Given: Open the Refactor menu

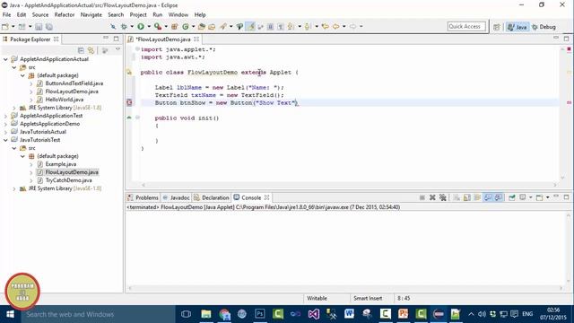Looking at the screenshot, I should click(x=65, y=14).
